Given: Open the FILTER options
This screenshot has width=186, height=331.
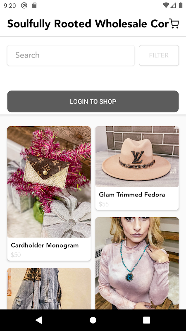Looking at the screenshot, I should pos(159,55).
